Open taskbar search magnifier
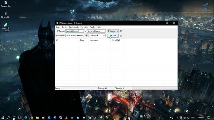 click(8, 118)
